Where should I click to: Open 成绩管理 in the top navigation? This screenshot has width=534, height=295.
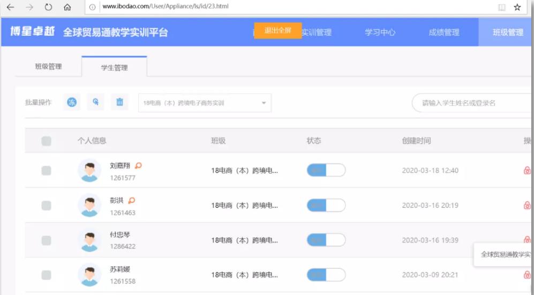point(443,33)
